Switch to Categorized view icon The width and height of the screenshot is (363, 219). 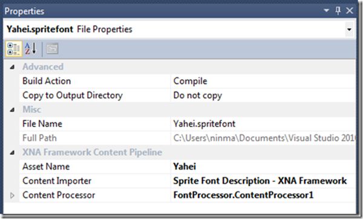coord(14,48)
